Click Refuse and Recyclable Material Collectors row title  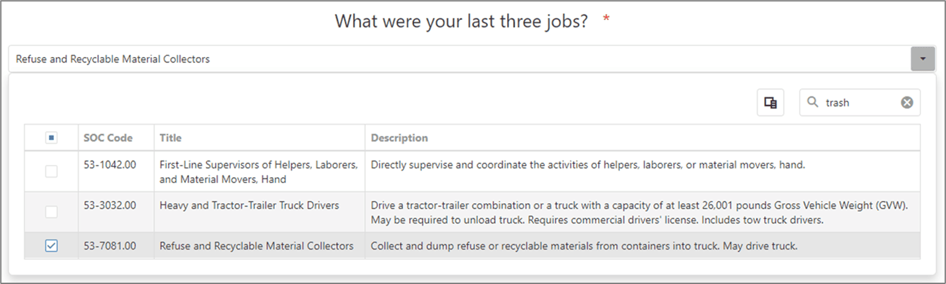coord(256,246)
